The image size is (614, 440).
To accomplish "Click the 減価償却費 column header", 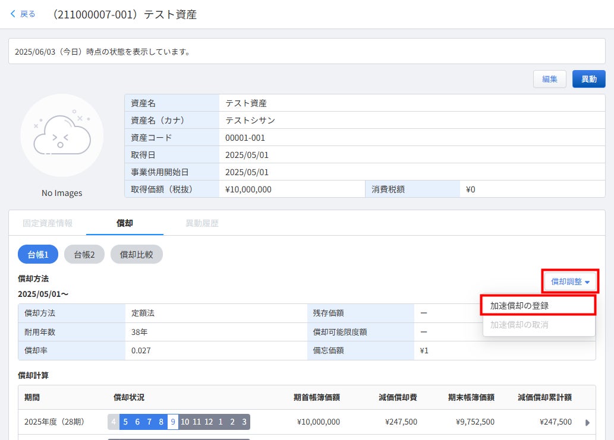I will [398, 397].
